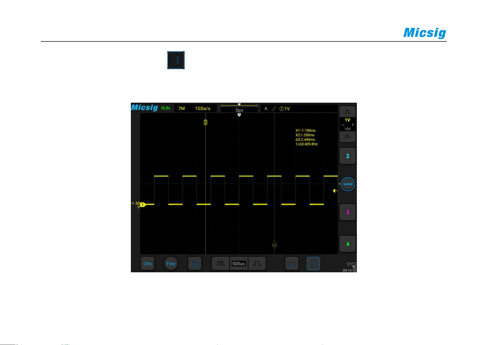This screenshot has width=488, height=345.
Task: Toggle the horizontal cursor icon
Action: 292,263
